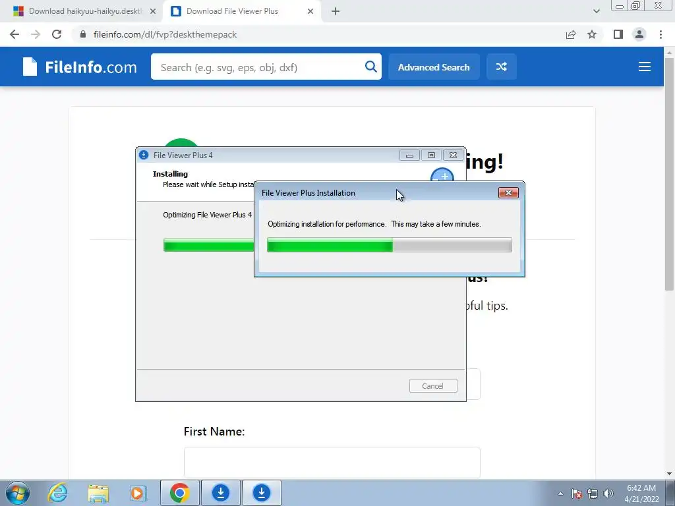Viewport: 675px width, 506px height.
Task: Close the Download haikyuu-haikyu tab
Action: (x=152, y=11)
